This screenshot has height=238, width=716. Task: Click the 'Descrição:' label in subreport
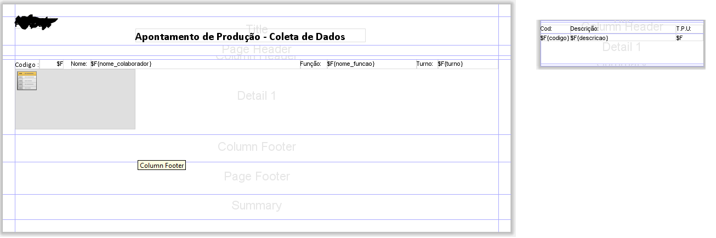pyautogui.click(x=584, y=29)
